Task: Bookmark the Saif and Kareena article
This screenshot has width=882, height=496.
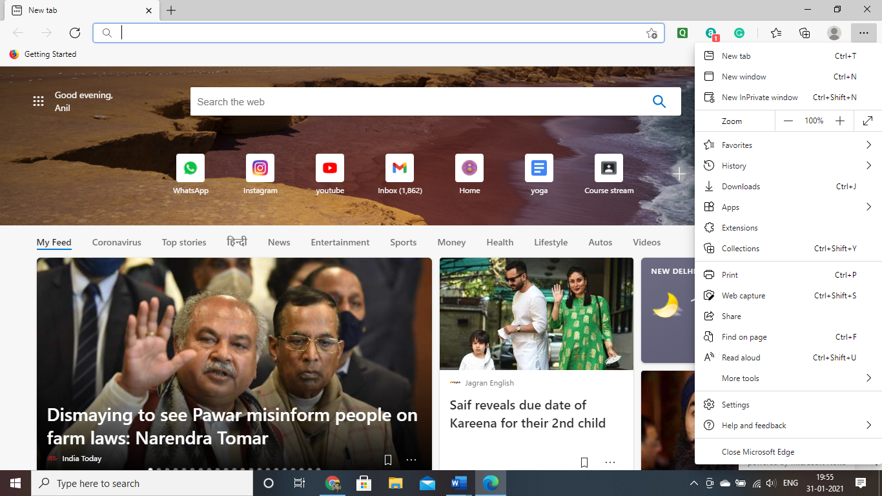Action: (584, 462)
